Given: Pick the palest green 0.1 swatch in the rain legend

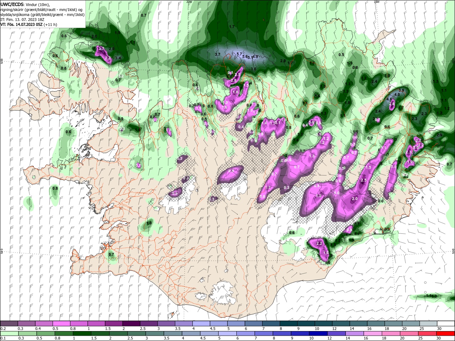Looking at the screenshot, I should (9, 334).
